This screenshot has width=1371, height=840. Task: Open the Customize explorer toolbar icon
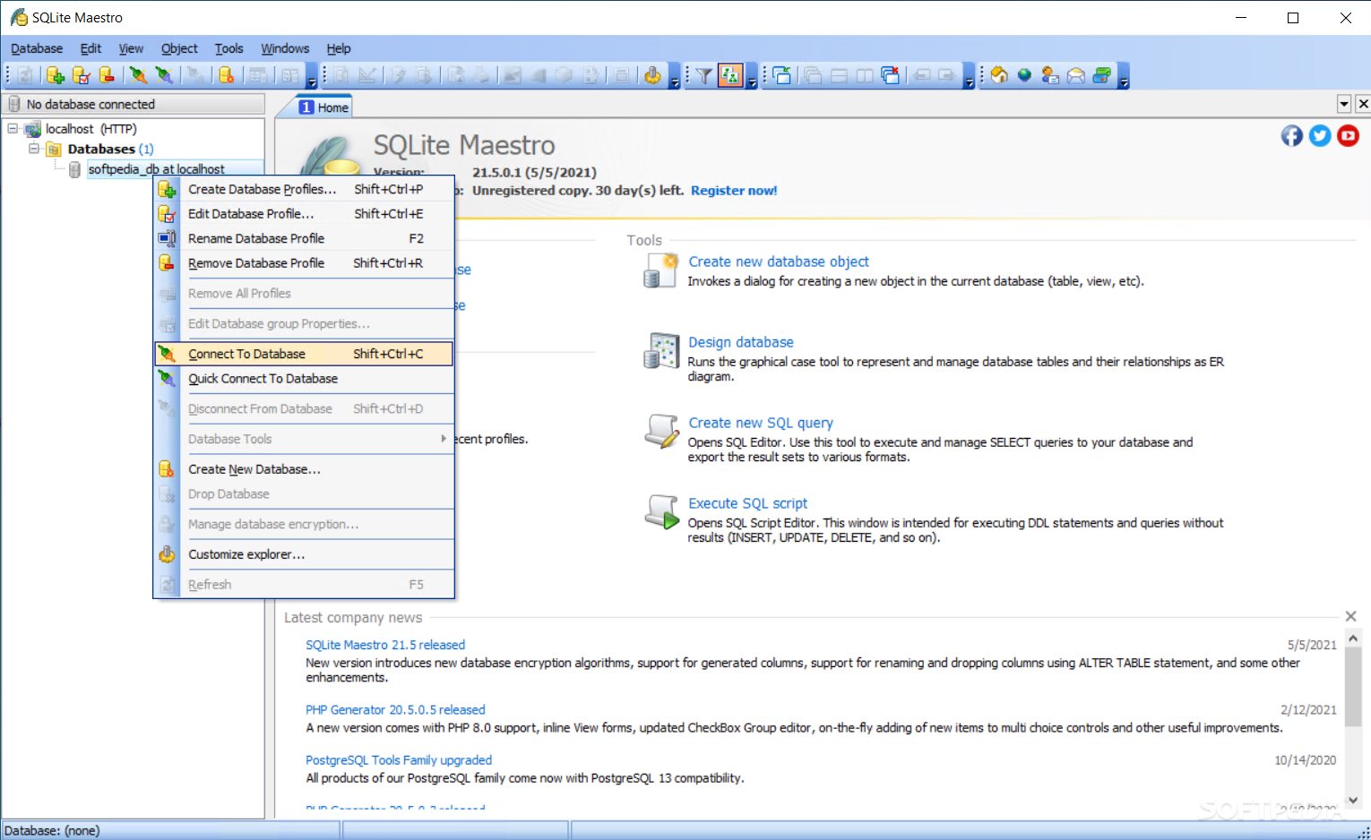[652, 76]
